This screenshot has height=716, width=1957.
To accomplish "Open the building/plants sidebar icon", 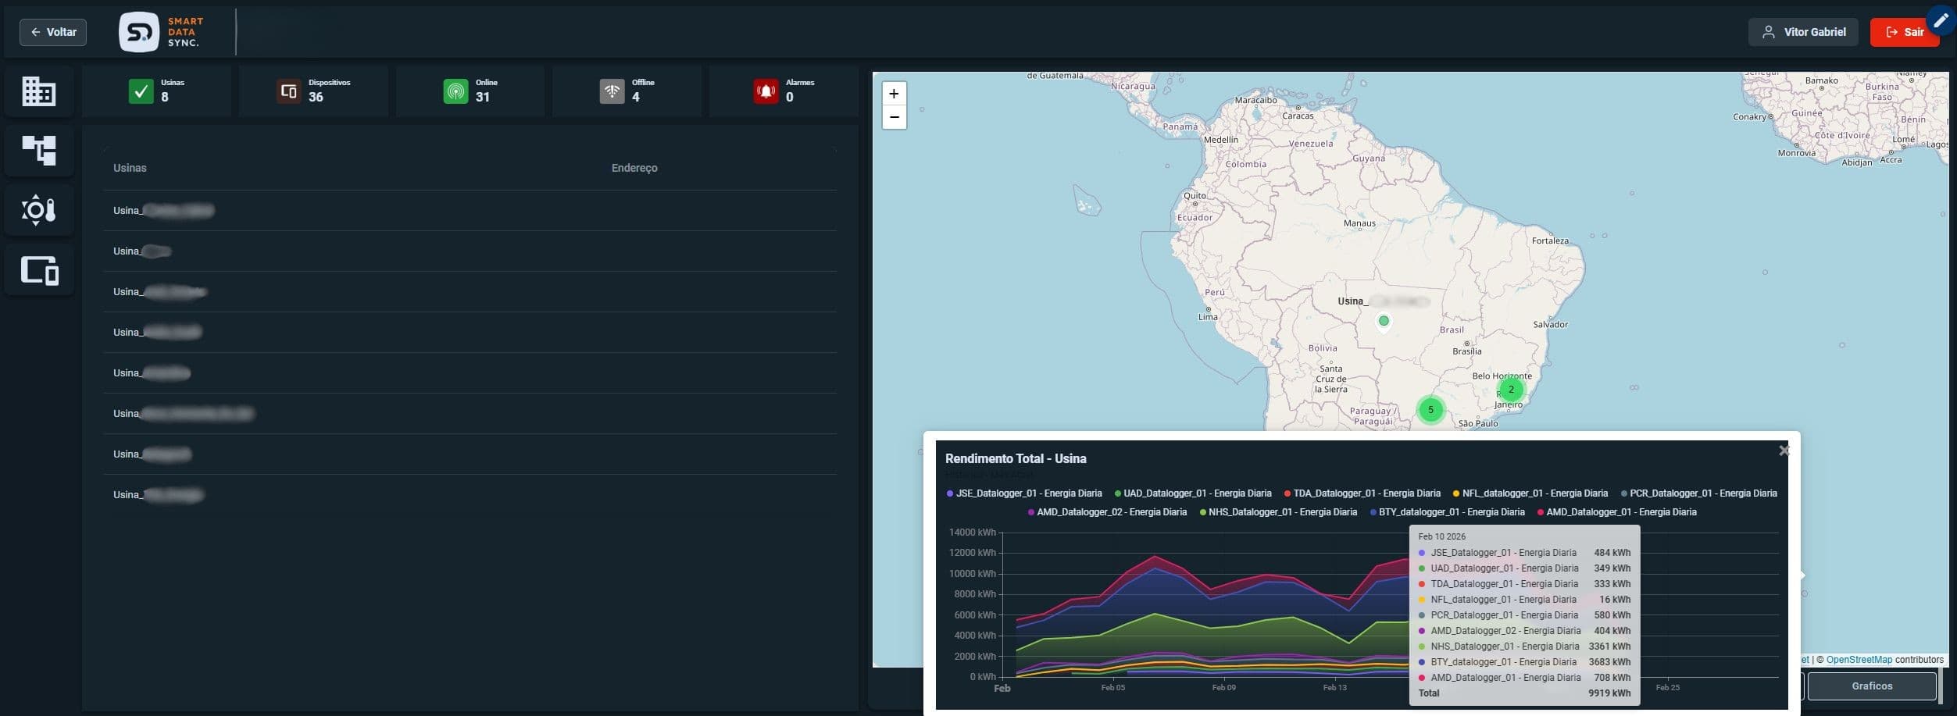I will click(38, 91).
